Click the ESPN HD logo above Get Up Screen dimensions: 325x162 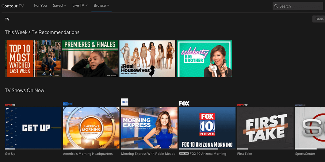(10, 105)
